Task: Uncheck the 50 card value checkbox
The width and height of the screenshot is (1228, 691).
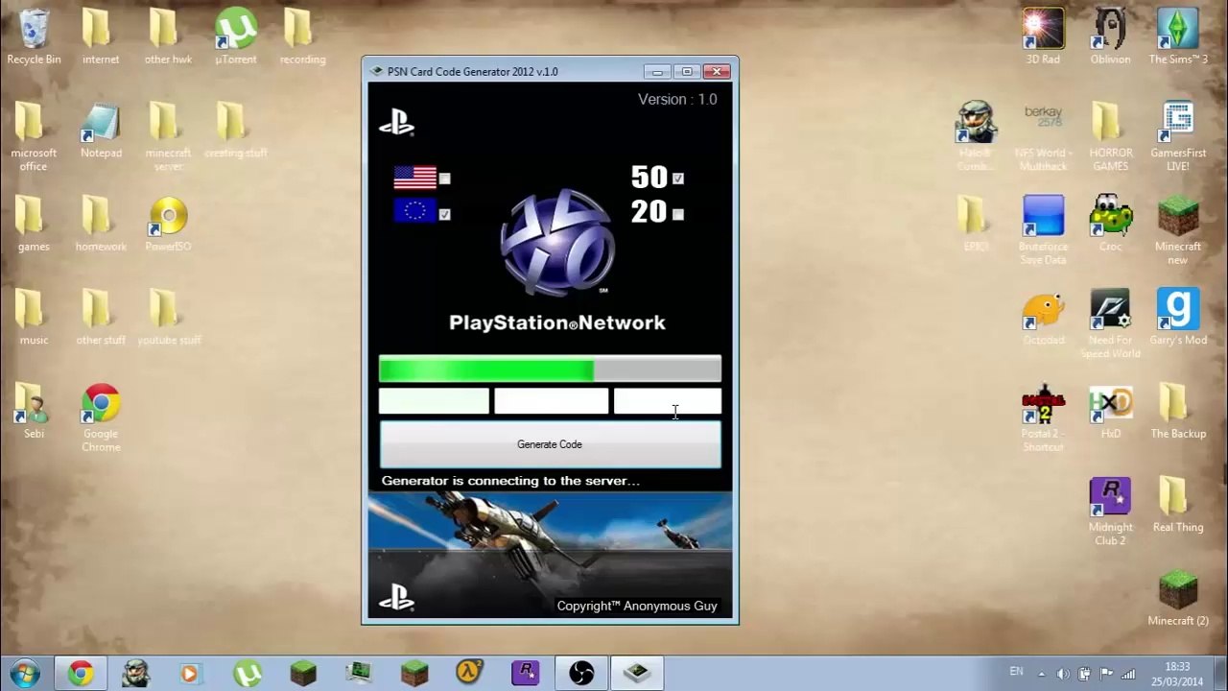Action: [x=678, y=179]
